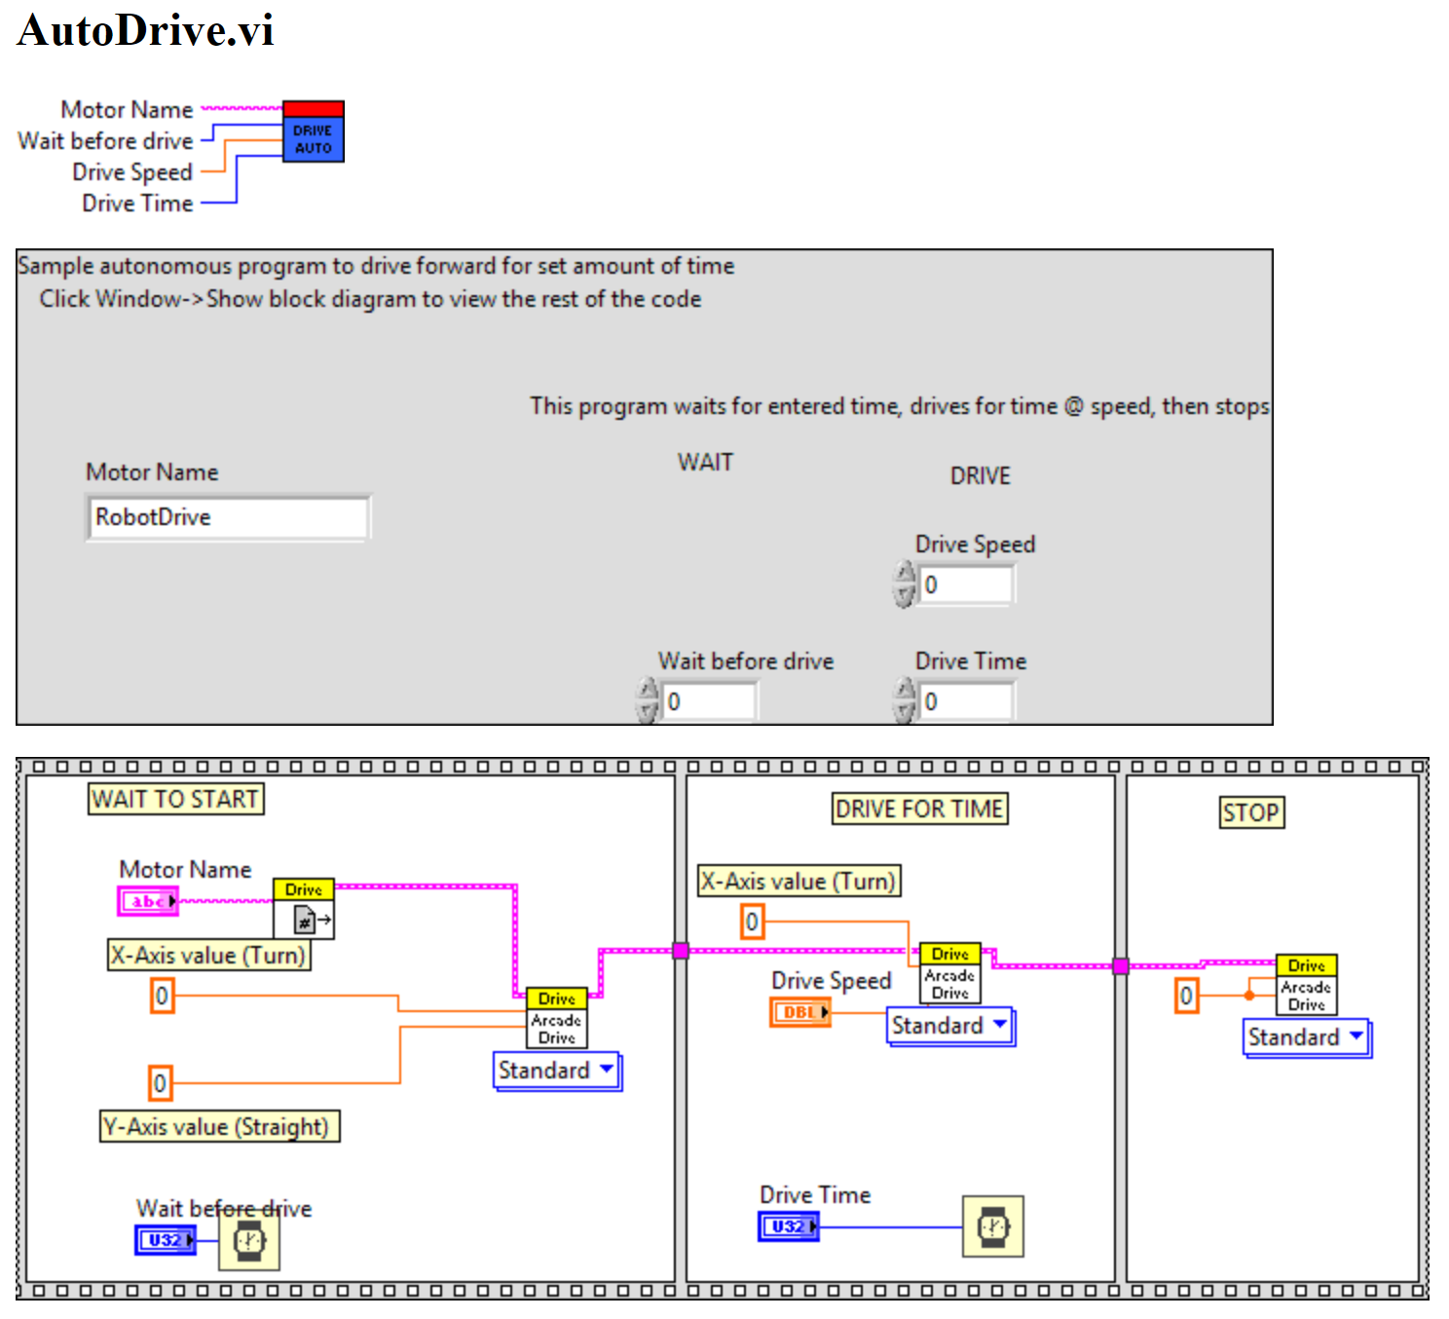Screen dimensions: 1449x1319
Task: Click the magenta tunnel between first and second frames
Action: pyautogui.click(x=681, y=951)
